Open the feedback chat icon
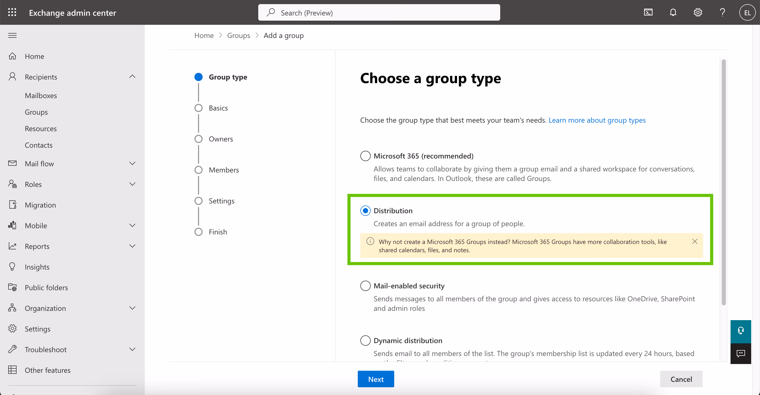 click(741, 353)
